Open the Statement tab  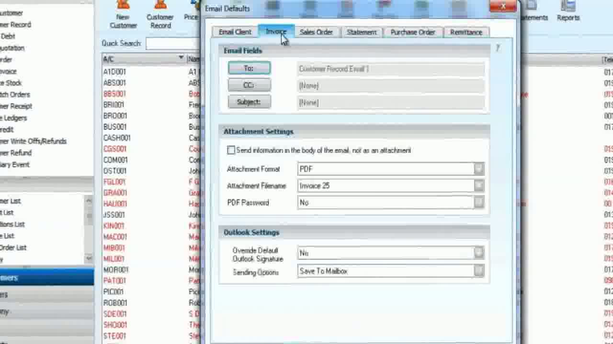pos(362,32)
